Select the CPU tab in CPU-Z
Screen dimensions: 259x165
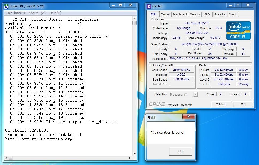(153, 14)
